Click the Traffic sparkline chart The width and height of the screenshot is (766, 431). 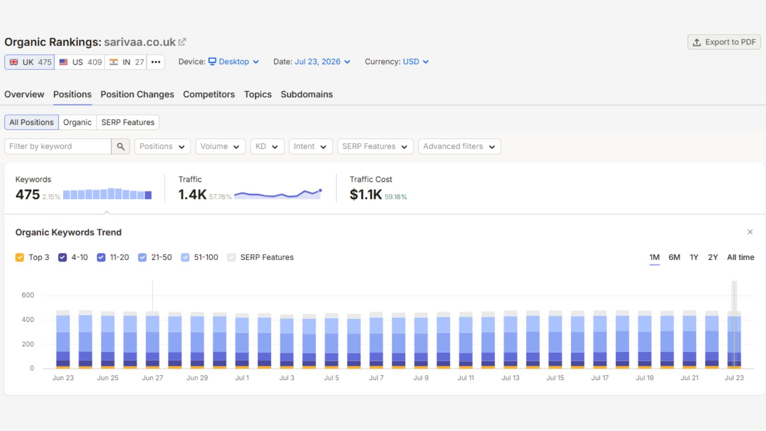coord(278,193)
